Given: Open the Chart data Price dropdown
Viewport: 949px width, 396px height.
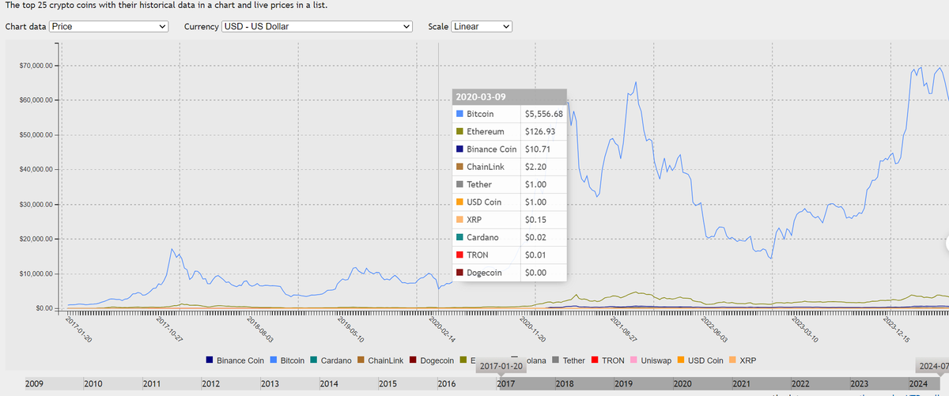Looking at the screenshot, I should pos(109,26).
